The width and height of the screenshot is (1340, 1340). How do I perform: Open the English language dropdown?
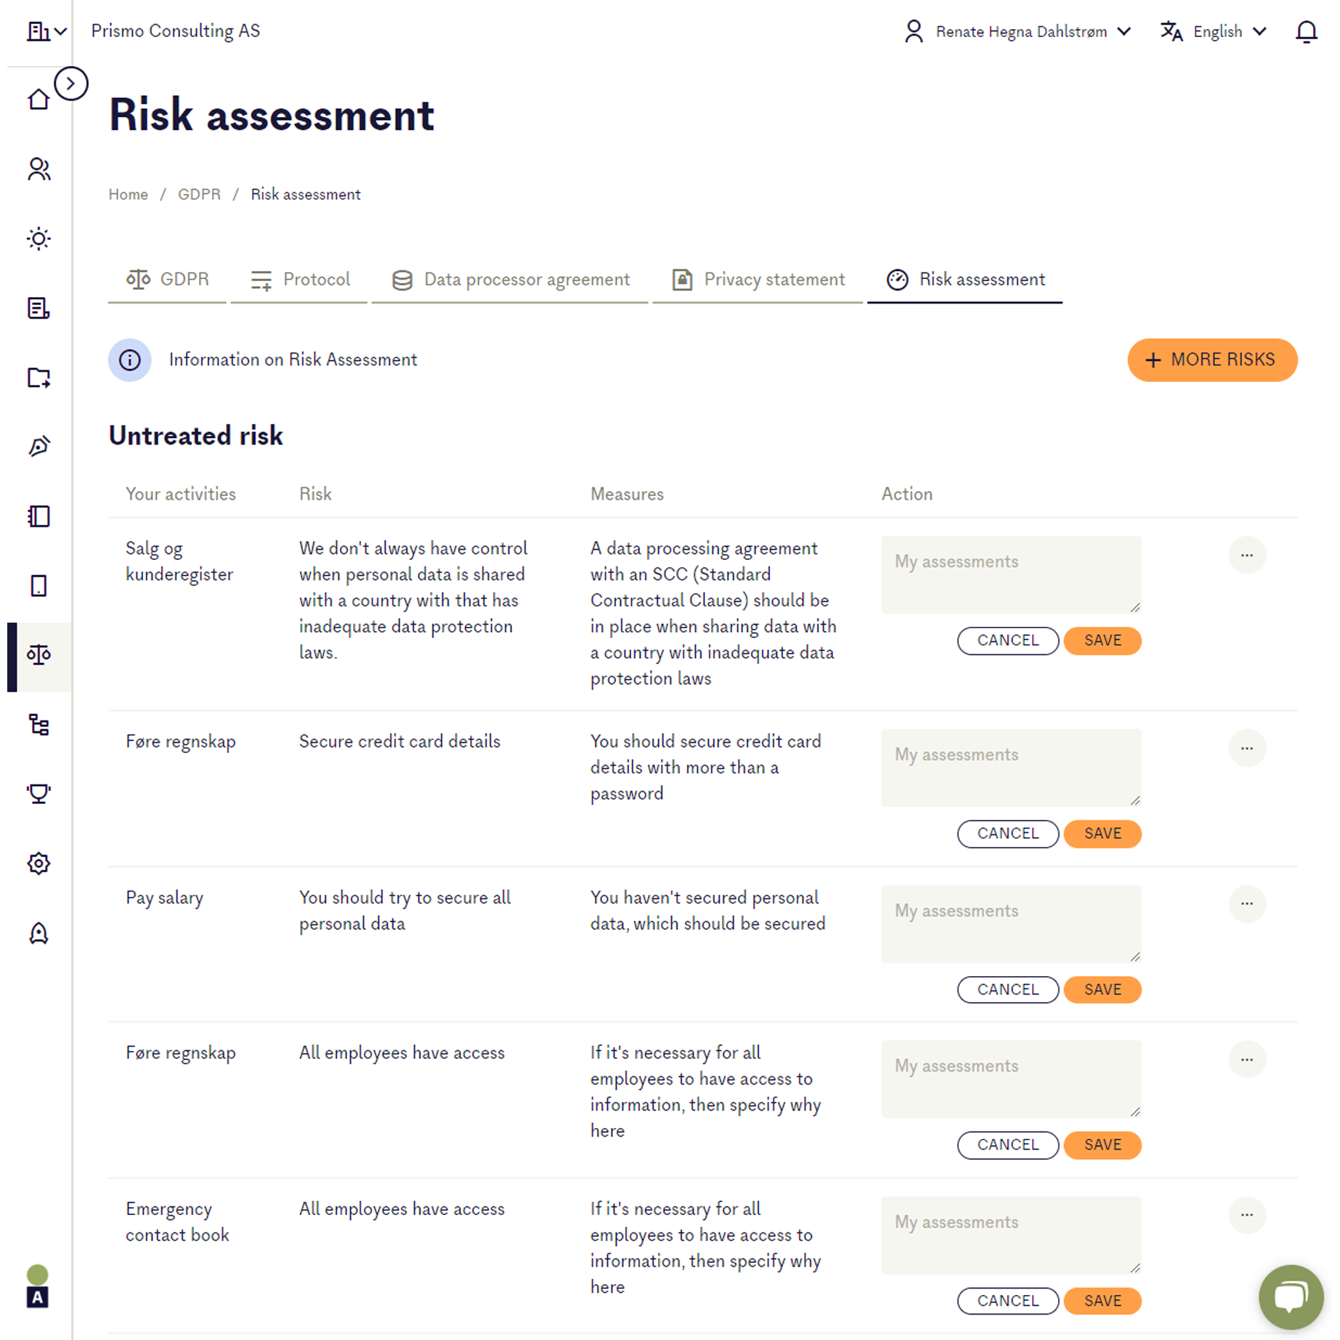(1217, 31)
